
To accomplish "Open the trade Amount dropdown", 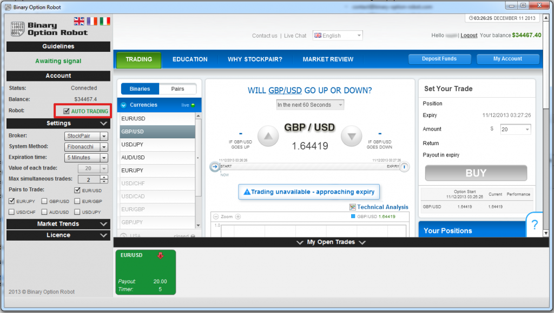I will [516, 130].
